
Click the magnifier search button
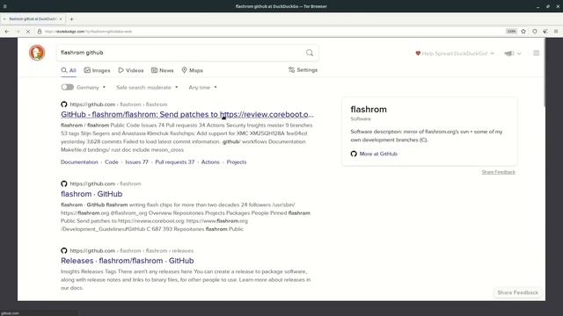pos(310,53)
